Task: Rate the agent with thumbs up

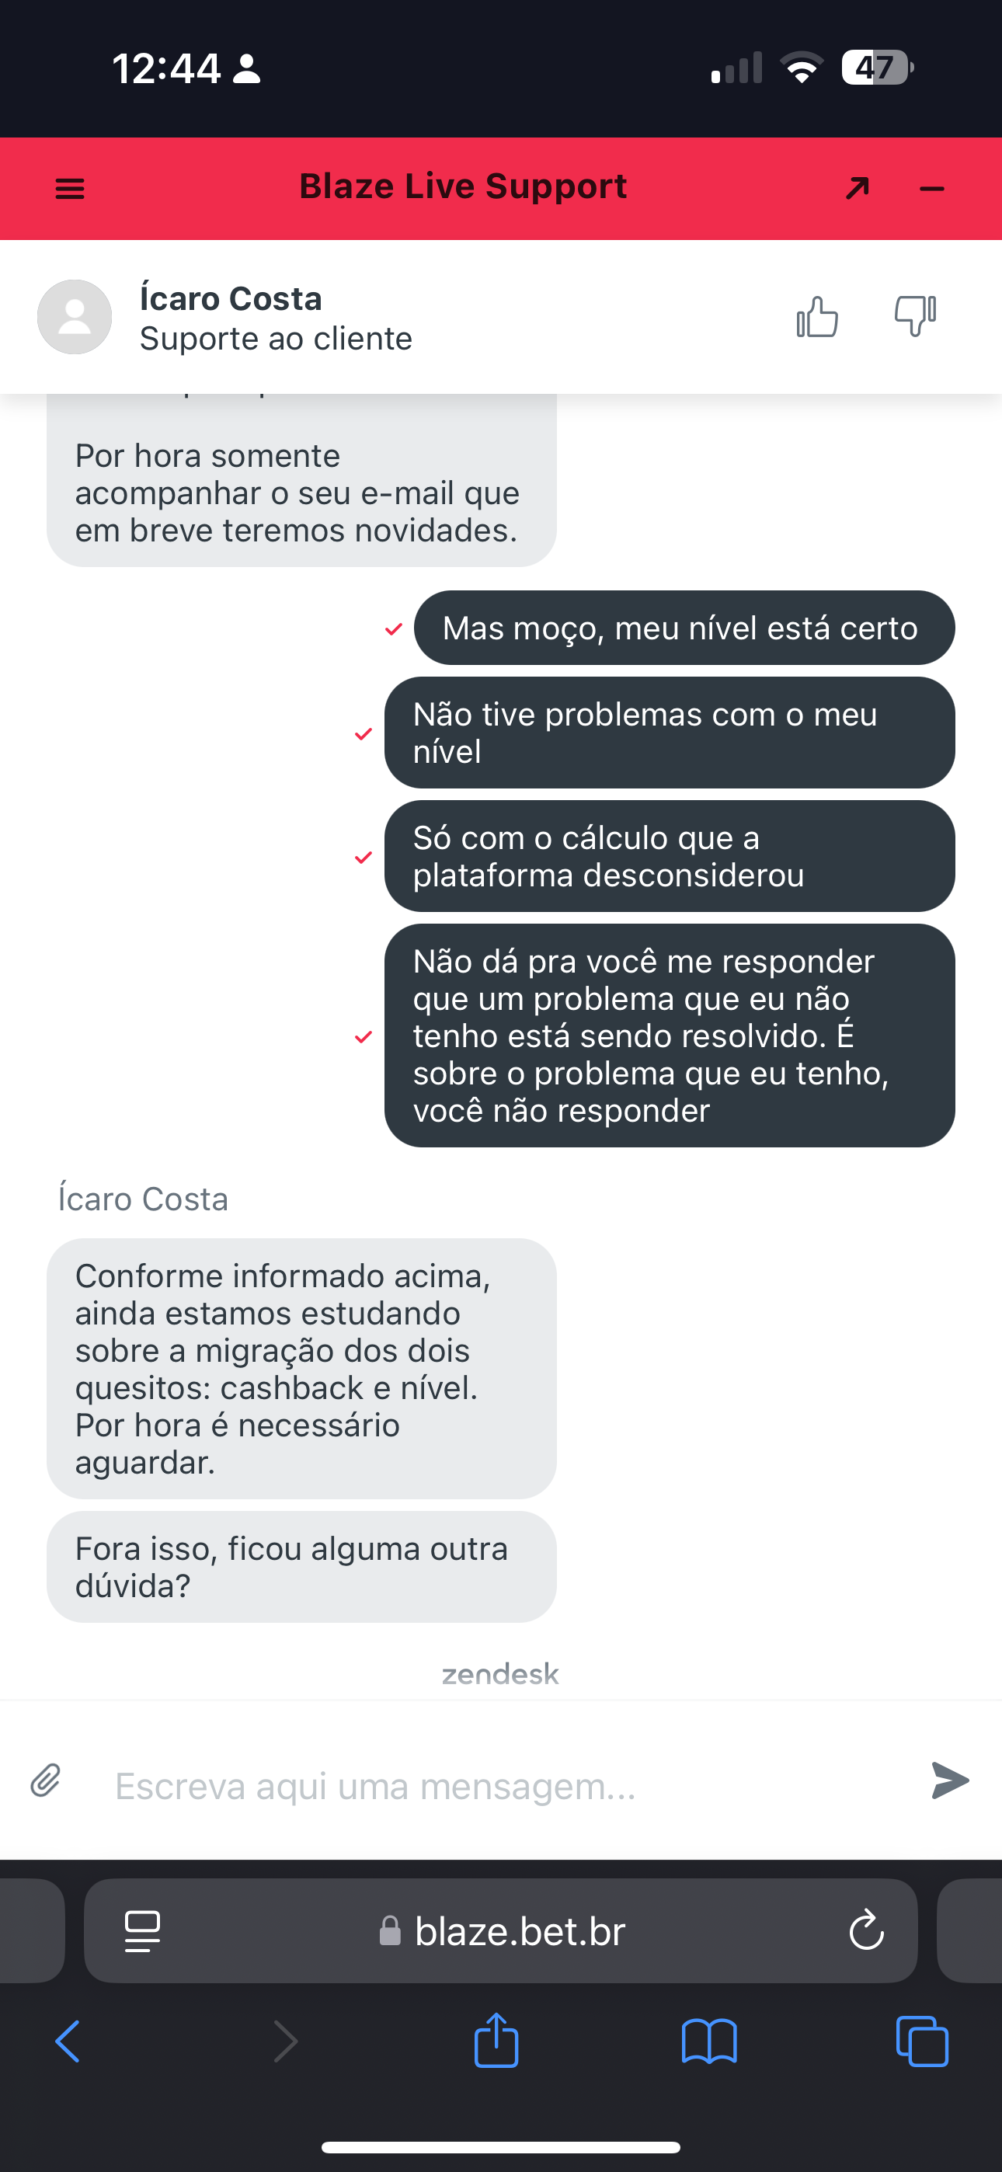Action: [816, 317]
